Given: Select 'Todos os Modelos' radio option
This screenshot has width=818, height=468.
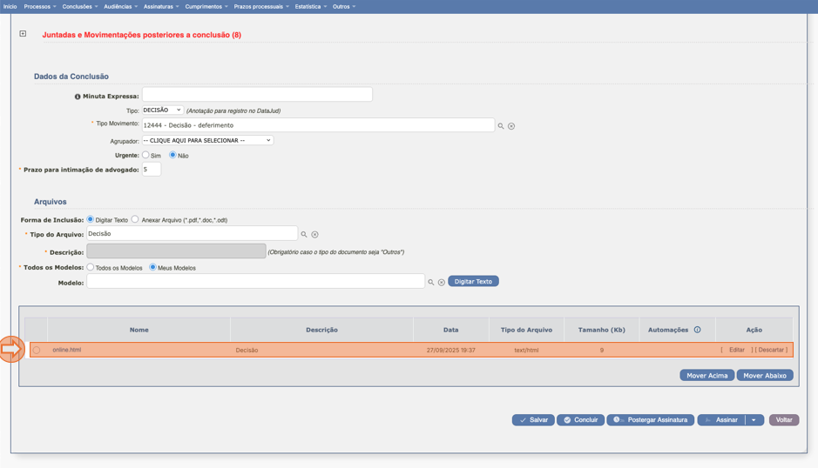Looking at the screenshot, I should (x=90, y=267).
